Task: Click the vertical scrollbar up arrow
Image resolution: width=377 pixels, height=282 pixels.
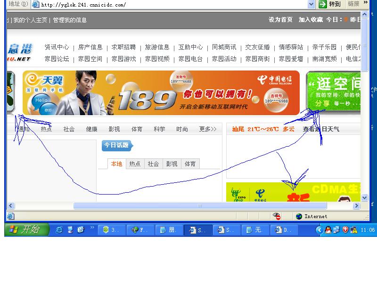Action: coord(364,15)
